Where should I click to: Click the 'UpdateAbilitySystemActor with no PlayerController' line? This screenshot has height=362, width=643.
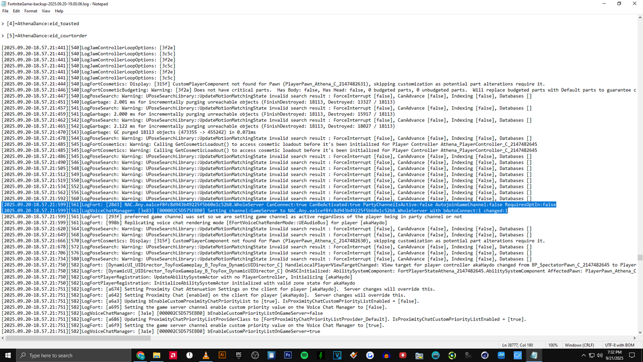click(177, 277)
